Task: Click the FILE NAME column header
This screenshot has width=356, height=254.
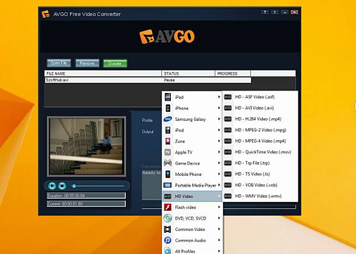Action: click(103, 73)
